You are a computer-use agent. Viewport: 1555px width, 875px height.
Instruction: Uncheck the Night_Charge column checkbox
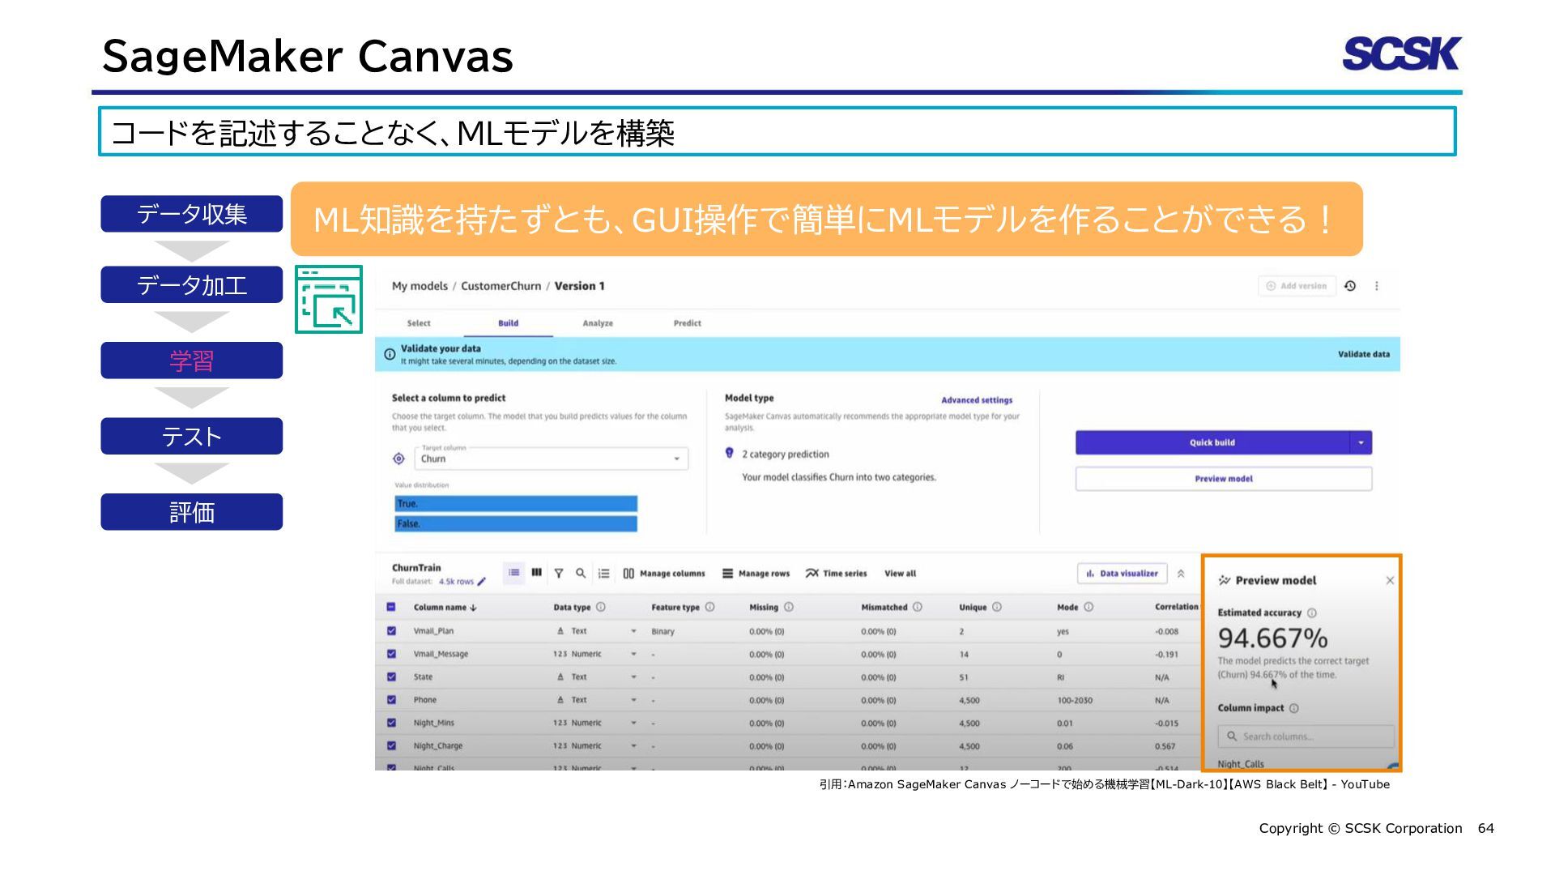click(391, 745)
